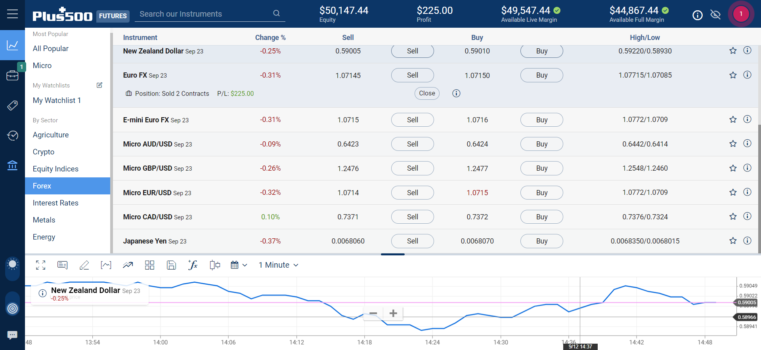Open the hamburger main menu

(12, 14)
